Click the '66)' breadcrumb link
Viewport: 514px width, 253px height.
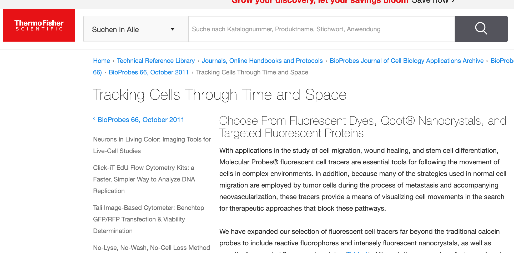(x=97, y=72)
